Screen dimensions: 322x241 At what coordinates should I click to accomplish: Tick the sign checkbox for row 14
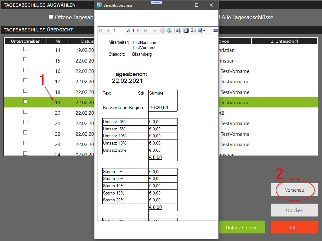(x=25, y=49)
